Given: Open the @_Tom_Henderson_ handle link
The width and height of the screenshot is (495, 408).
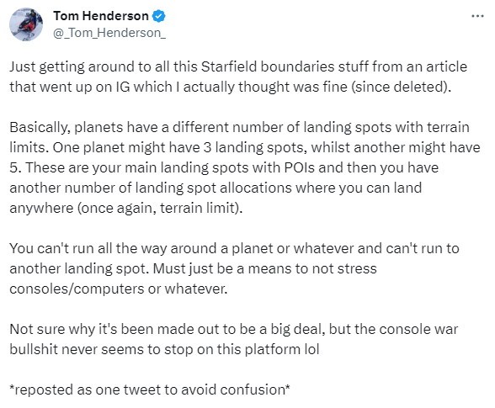Looking at the screenshot, I should [x=109, y=33].
